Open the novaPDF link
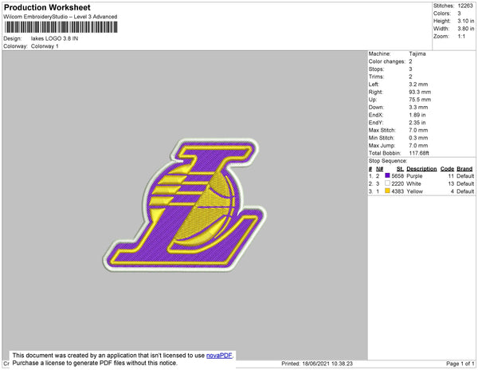The height and width of the screenshot is (370, 478). tap(219, 356)
